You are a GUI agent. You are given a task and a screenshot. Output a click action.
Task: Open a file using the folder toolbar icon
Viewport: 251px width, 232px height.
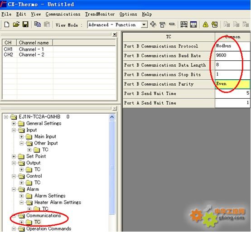click(x=16, y=24)
